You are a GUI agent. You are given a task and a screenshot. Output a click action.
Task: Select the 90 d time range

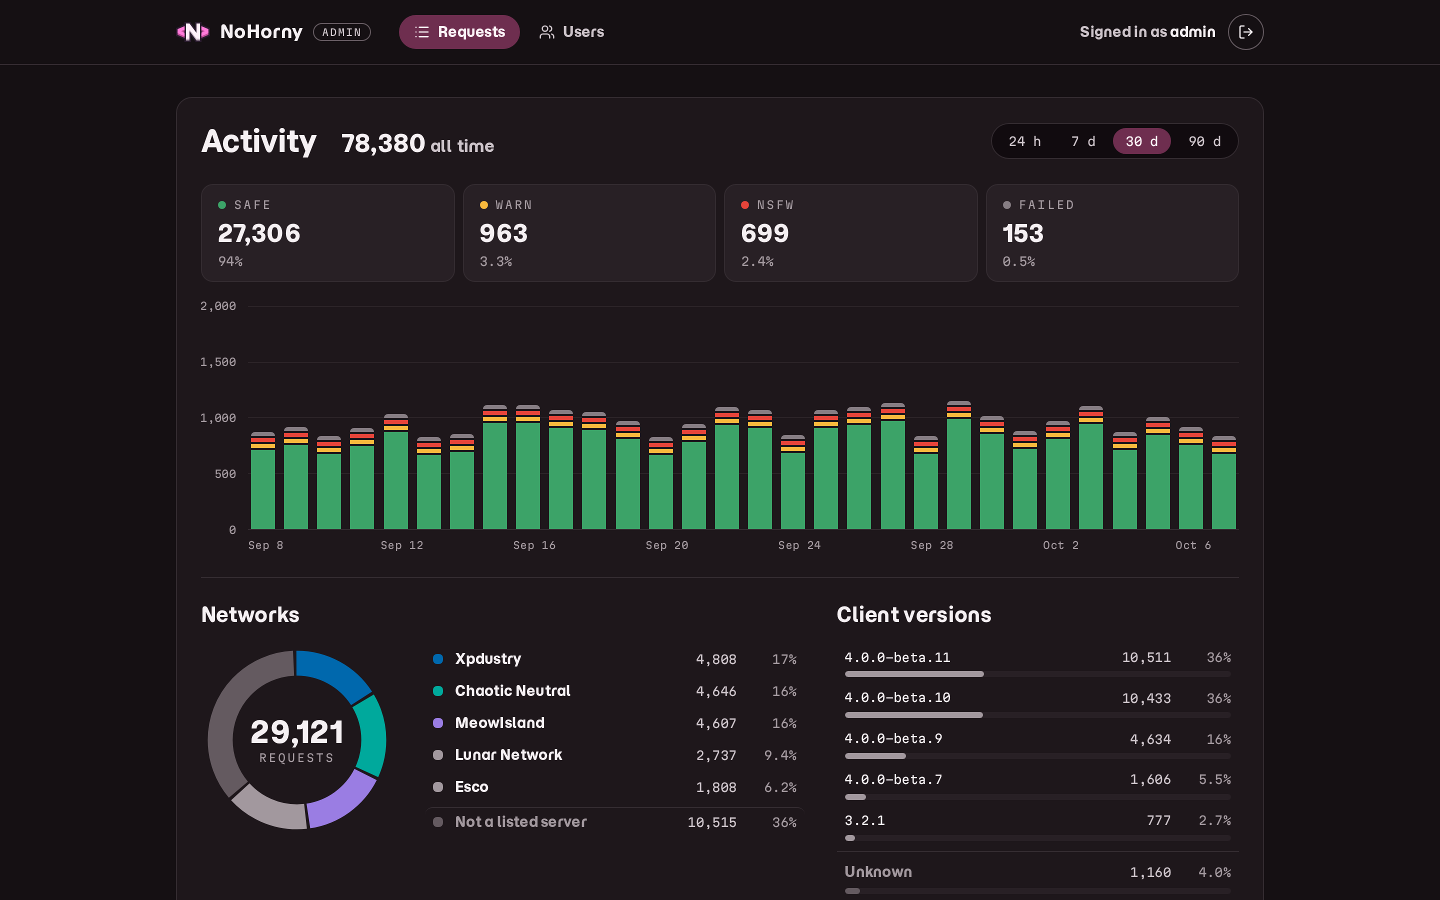tap(1204, 141)
